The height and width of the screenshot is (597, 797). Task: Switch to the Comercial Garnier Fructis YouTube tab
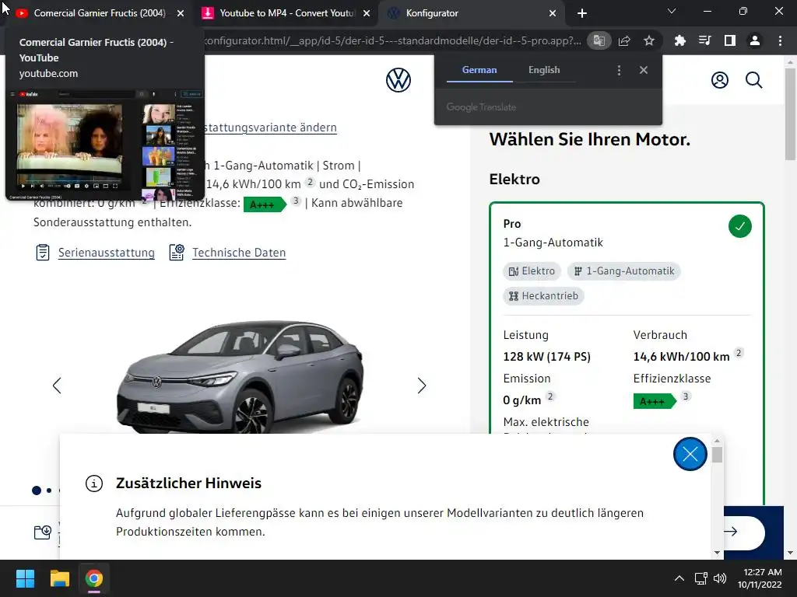click(100, 13)
